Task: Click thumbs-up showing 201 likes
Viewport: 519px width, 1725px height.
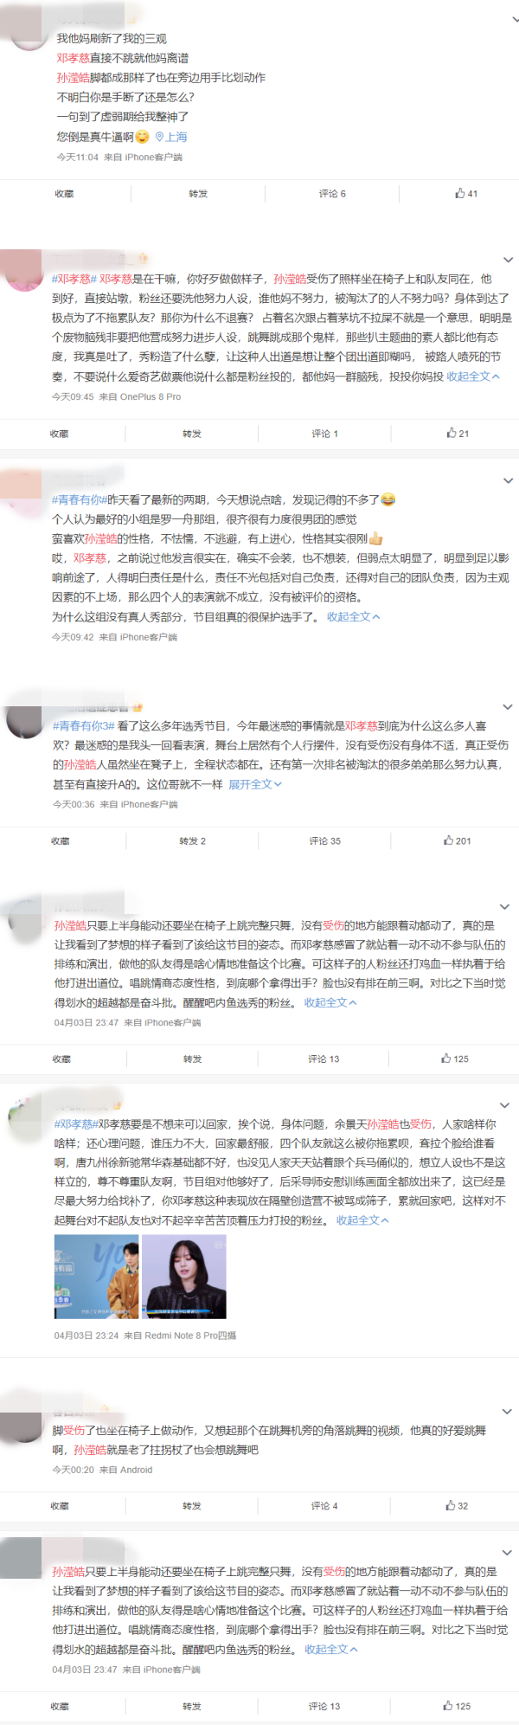Action: point(458,840)
